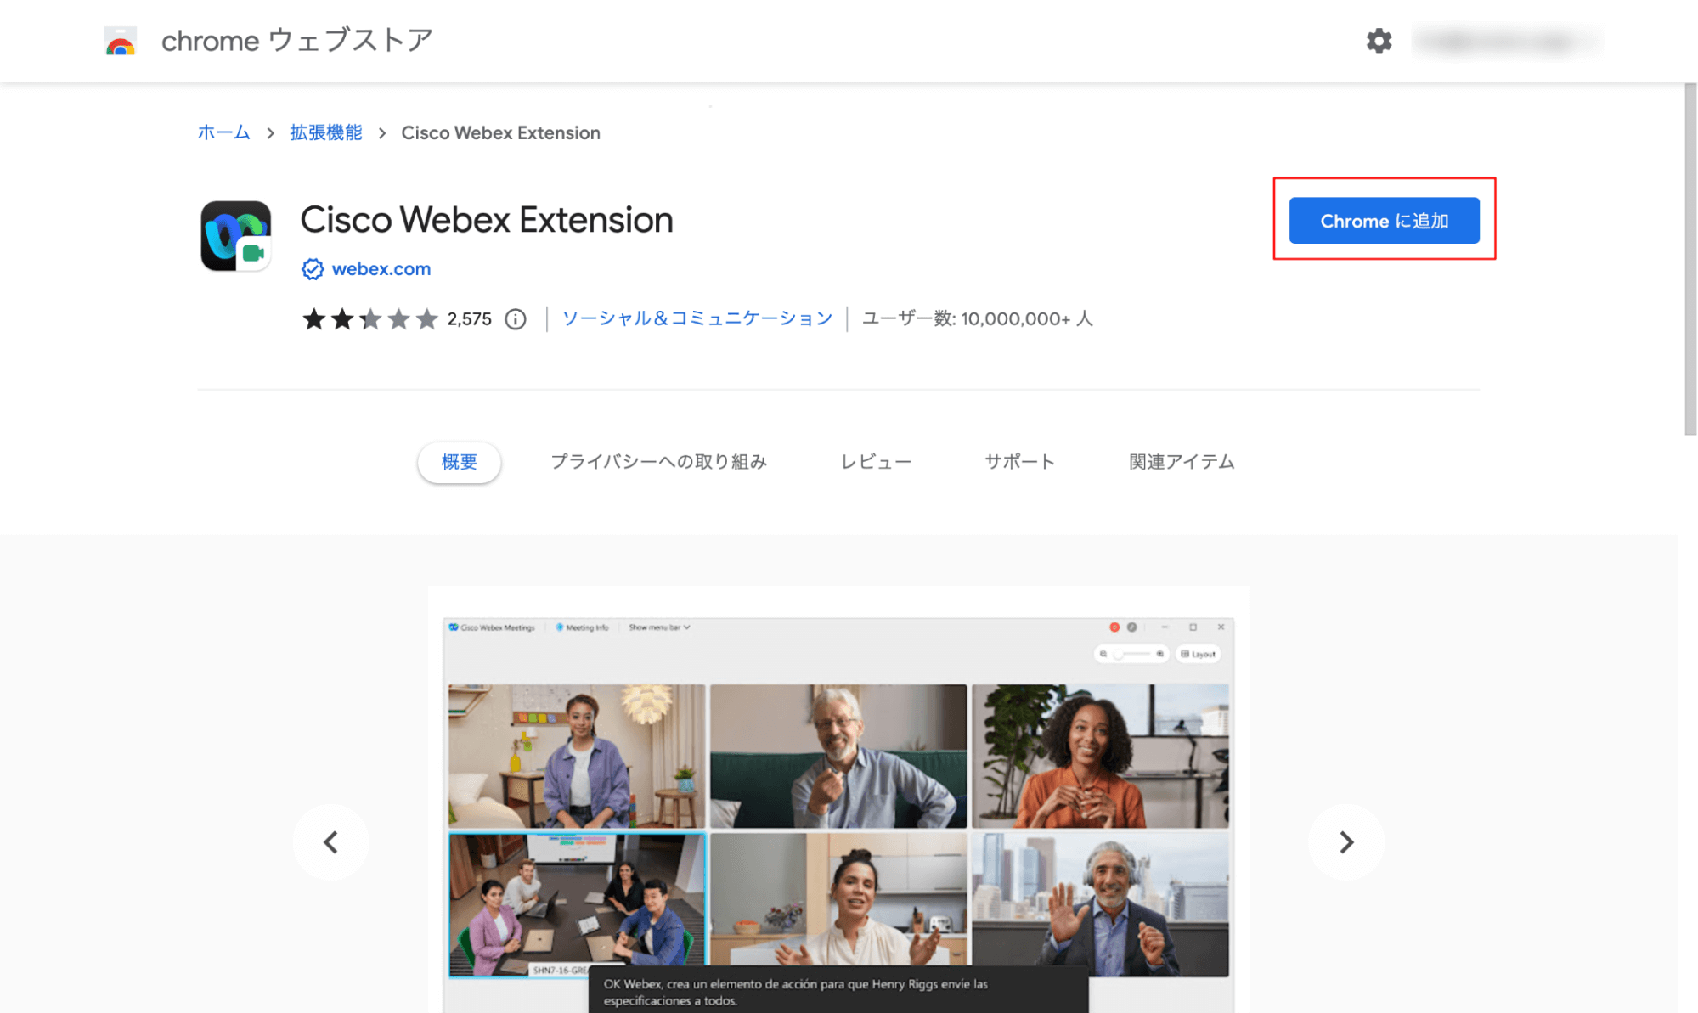Image resolution: width=1698 pixels, height=1013 pixels.
Task: Open settings via the gear icon
Action: 1379,41
